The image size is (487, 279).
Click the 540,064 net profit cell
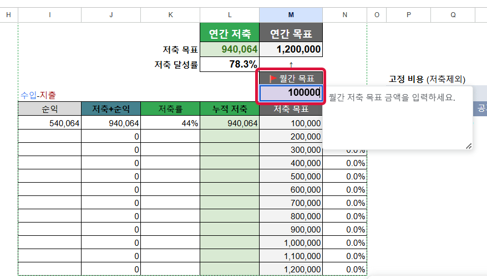pos(50,123)
